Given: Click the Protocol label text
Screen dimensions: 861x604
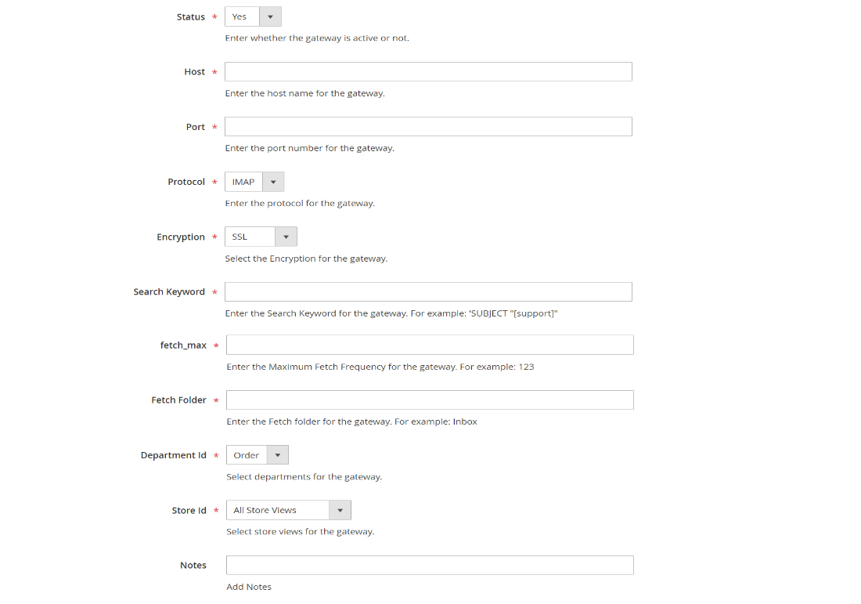Looking at the screenshot, I should pyautogui.click(x=186, y=182).
